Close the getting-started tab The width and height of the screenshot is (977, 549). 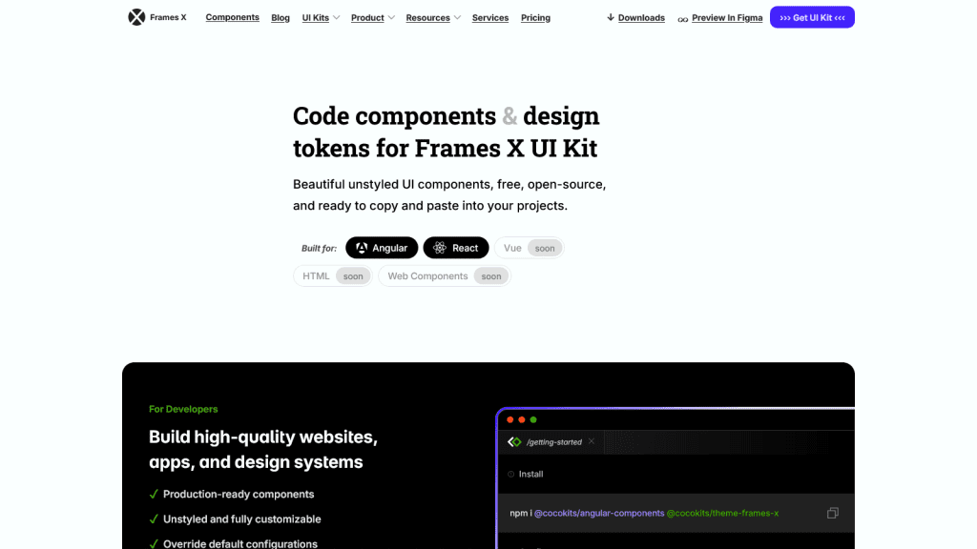(591, 442)
